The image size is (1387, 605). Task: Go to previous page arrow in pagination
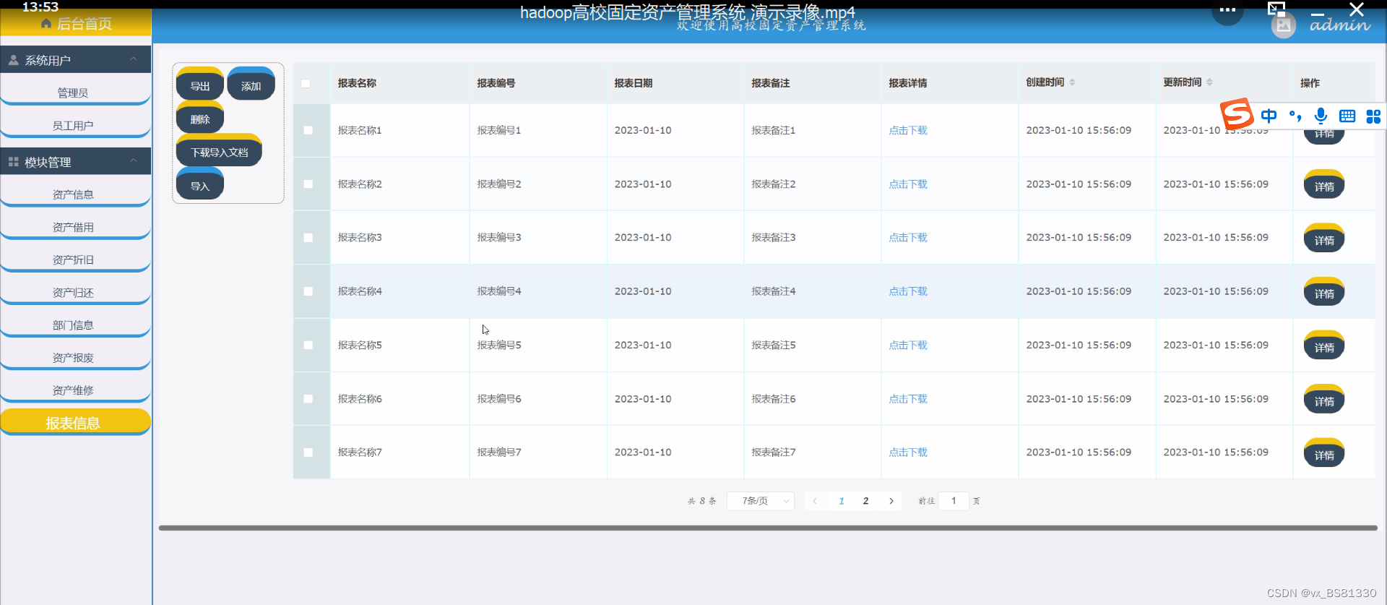point(815,501)
